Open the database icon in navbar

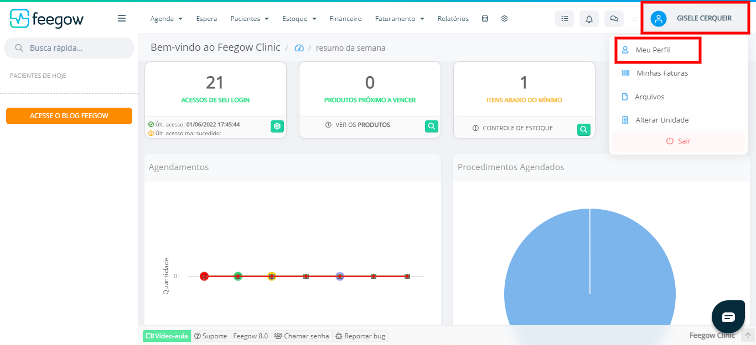(x=485, y=19)
